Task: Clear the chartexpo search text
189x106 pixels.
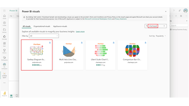Action: pos(164,26)
